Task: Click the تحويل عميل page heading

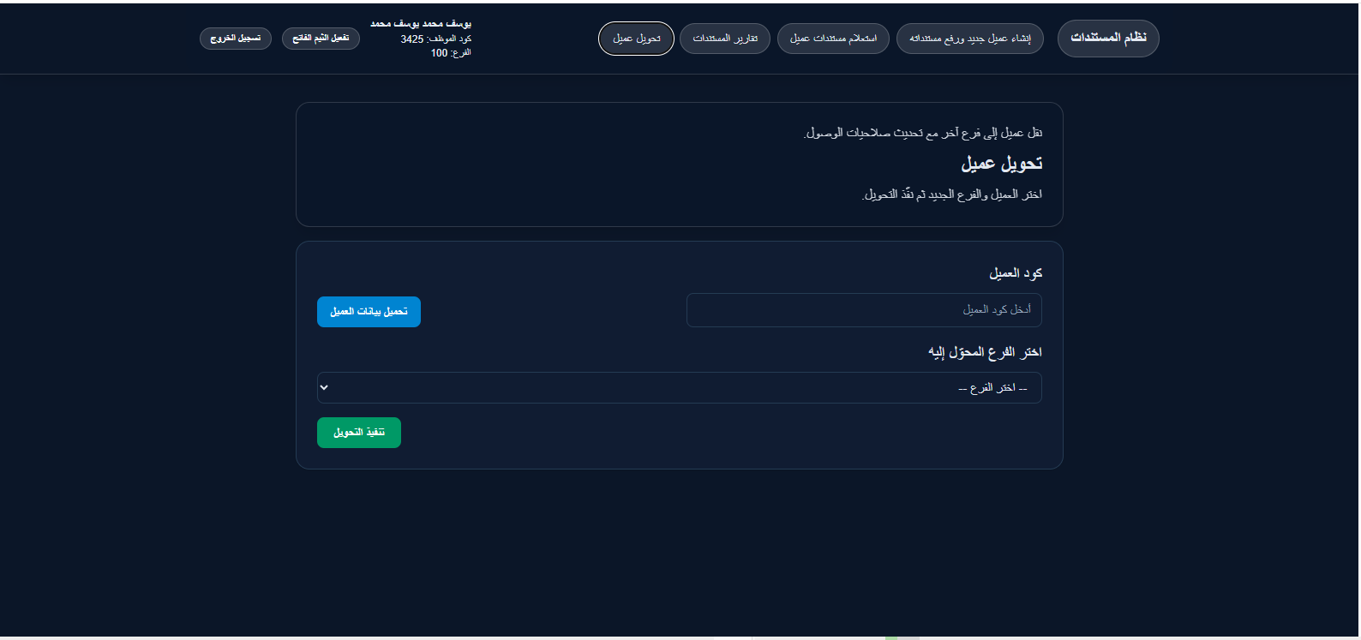Action: 1001,164
